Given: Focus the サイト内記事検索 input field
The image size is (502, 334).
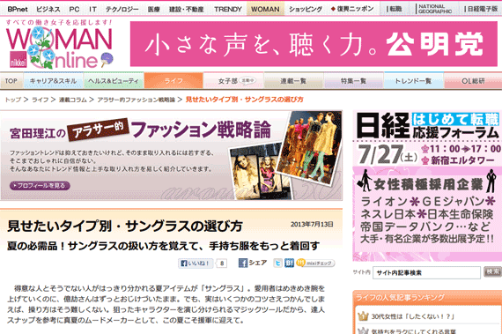Looking at the screenshot, I should (x=426, y=273).
